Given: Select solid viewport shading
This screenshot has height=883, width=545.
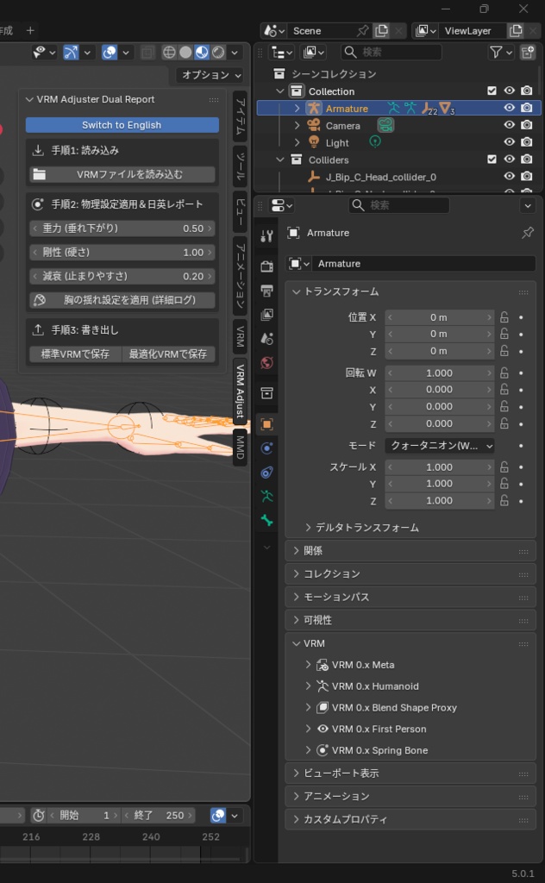Looking at the screenshot, I should (x=185, y=53).
